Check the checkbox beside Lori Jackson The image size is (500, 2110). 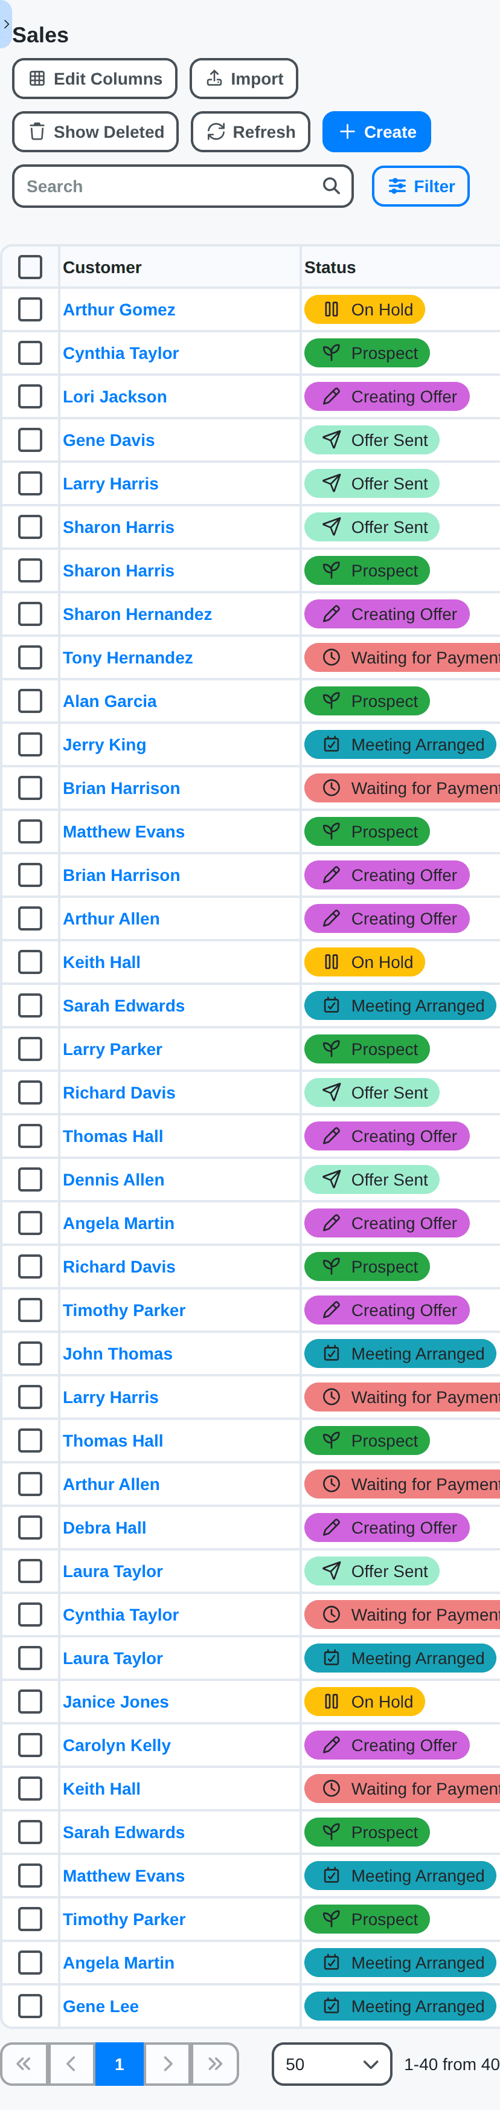[30, 396]
